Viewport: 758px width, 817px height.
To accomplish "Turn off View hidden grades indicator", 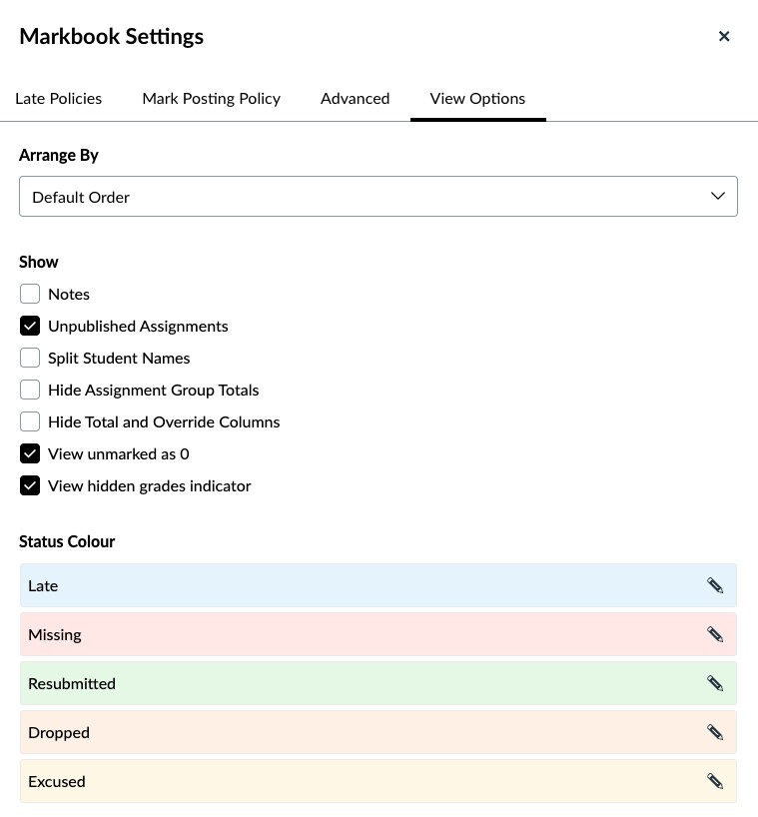I will point(30,485).
